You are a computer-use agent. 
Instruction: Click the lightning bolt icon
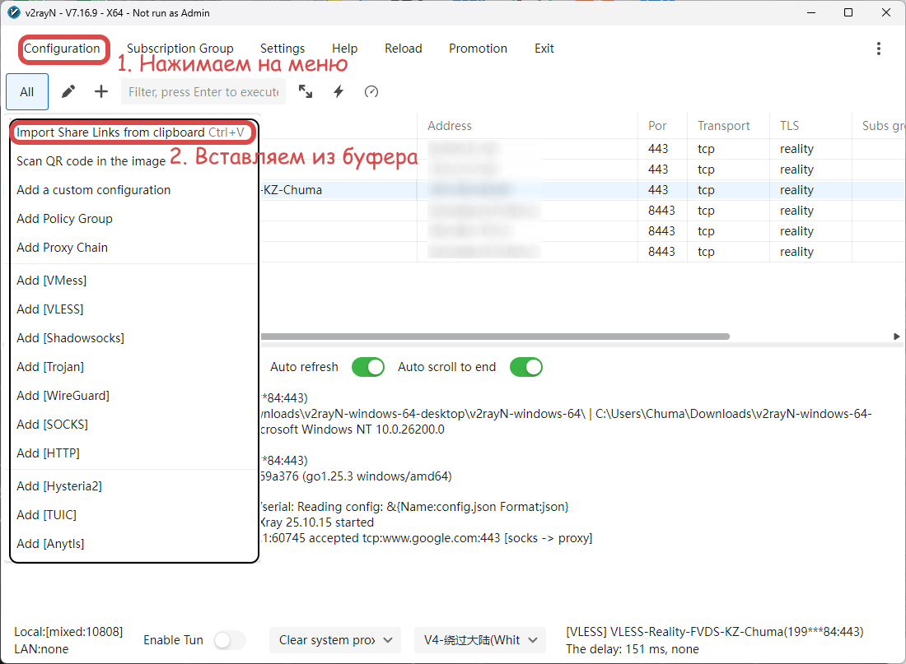339,91
